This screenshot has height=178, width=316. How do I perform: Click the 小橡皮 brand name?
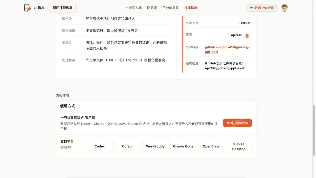point(39,8)
